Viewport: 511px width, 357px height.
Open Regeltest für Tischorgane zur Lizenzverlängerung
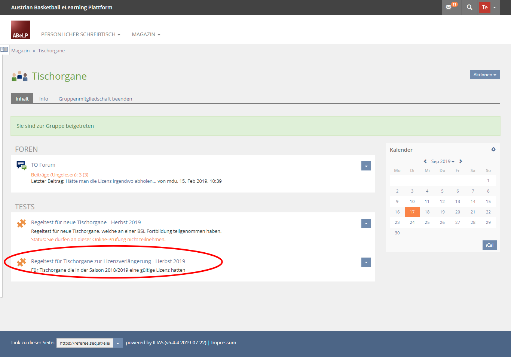(x=108, y=261)
